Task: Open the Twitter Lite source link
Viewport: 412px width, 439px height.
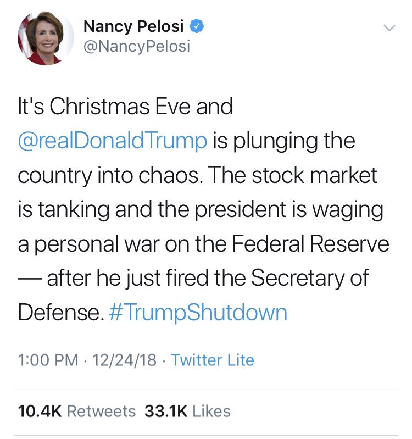Action: point(213,360)
